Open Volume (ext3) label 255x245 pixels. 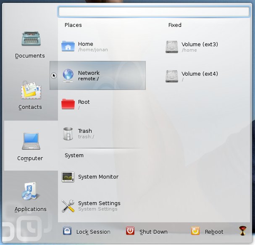(200, 44)
